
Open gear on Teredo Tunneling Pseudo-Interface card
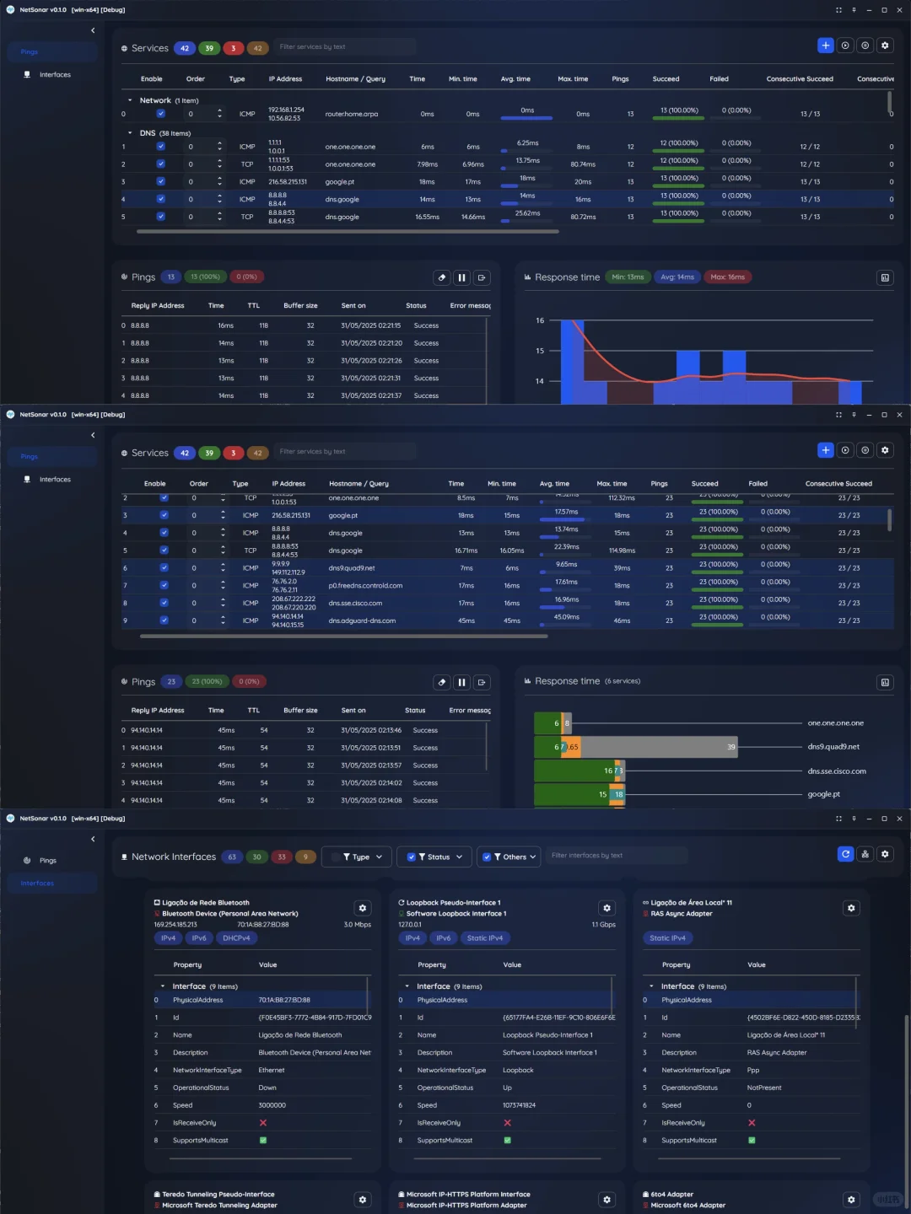tap(363, 1200)
